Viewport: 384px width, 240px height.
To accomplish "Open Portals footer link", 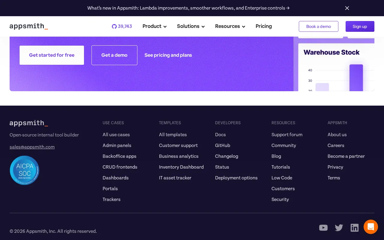I will 110,189.
